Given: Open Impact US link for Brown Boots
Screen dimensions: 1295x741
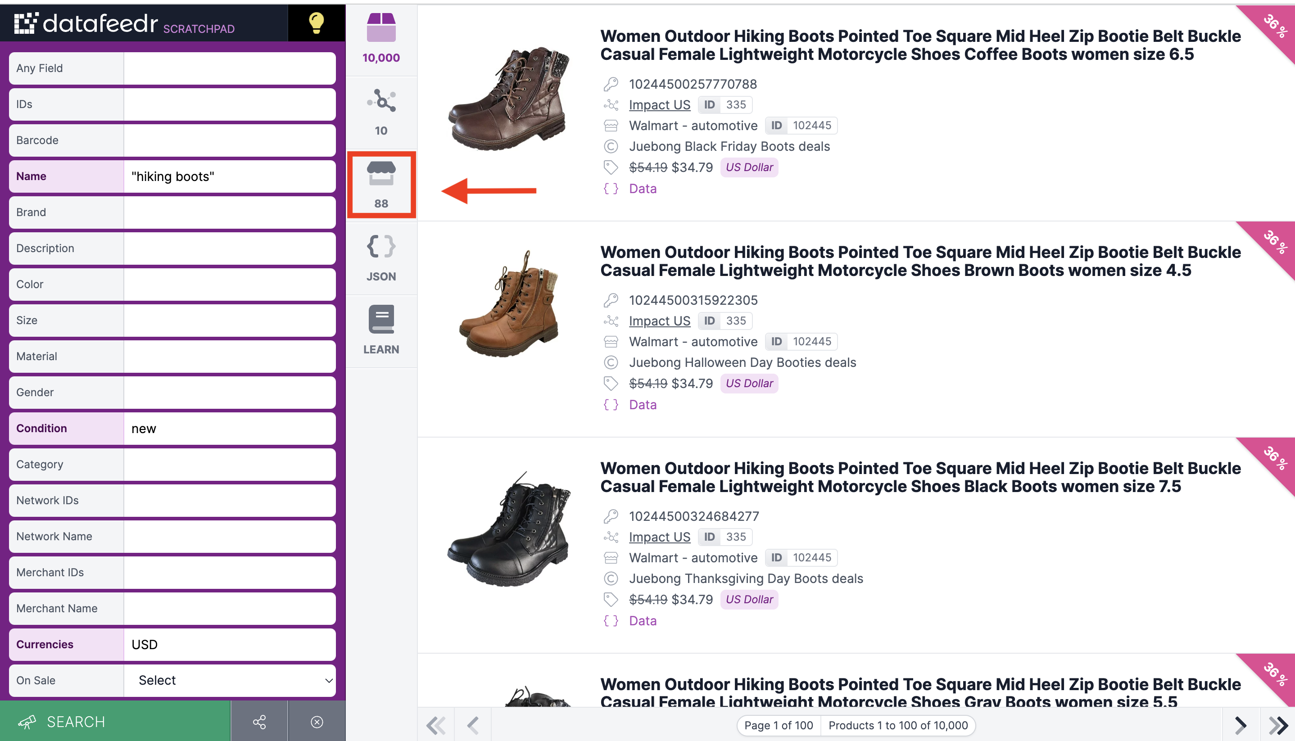Looking at the screenshot, I should click(659, 321).
